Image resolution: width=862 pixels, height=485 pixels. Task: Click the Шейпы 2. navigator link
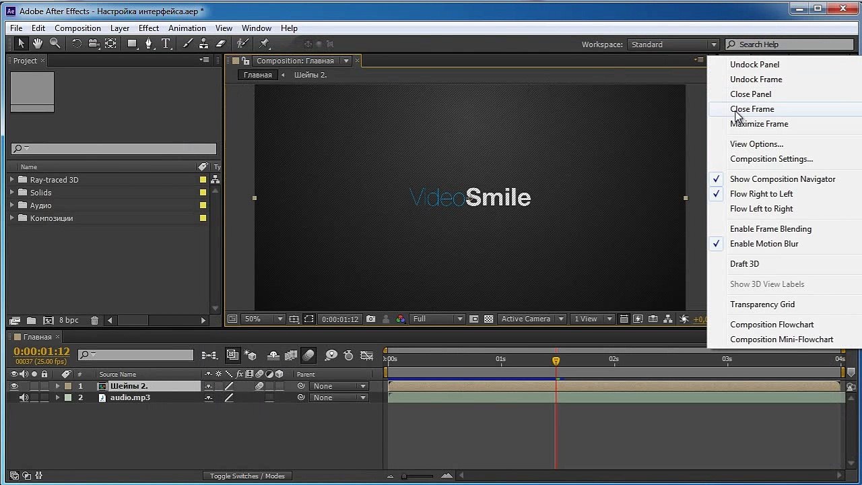tap(310, 75)
